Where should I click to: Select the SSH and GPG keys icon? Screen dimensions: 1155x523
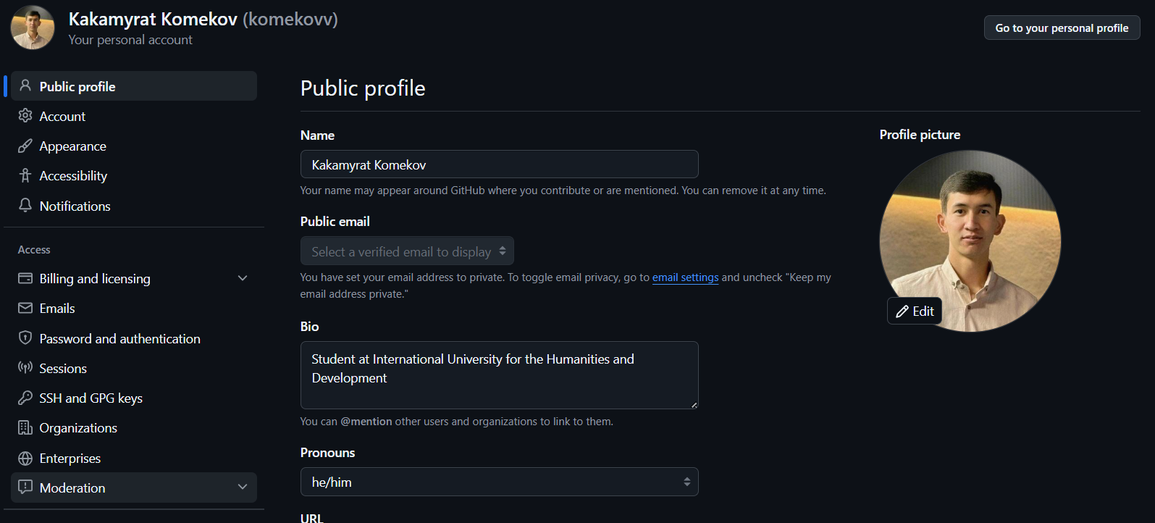click(x=25, y=398)
